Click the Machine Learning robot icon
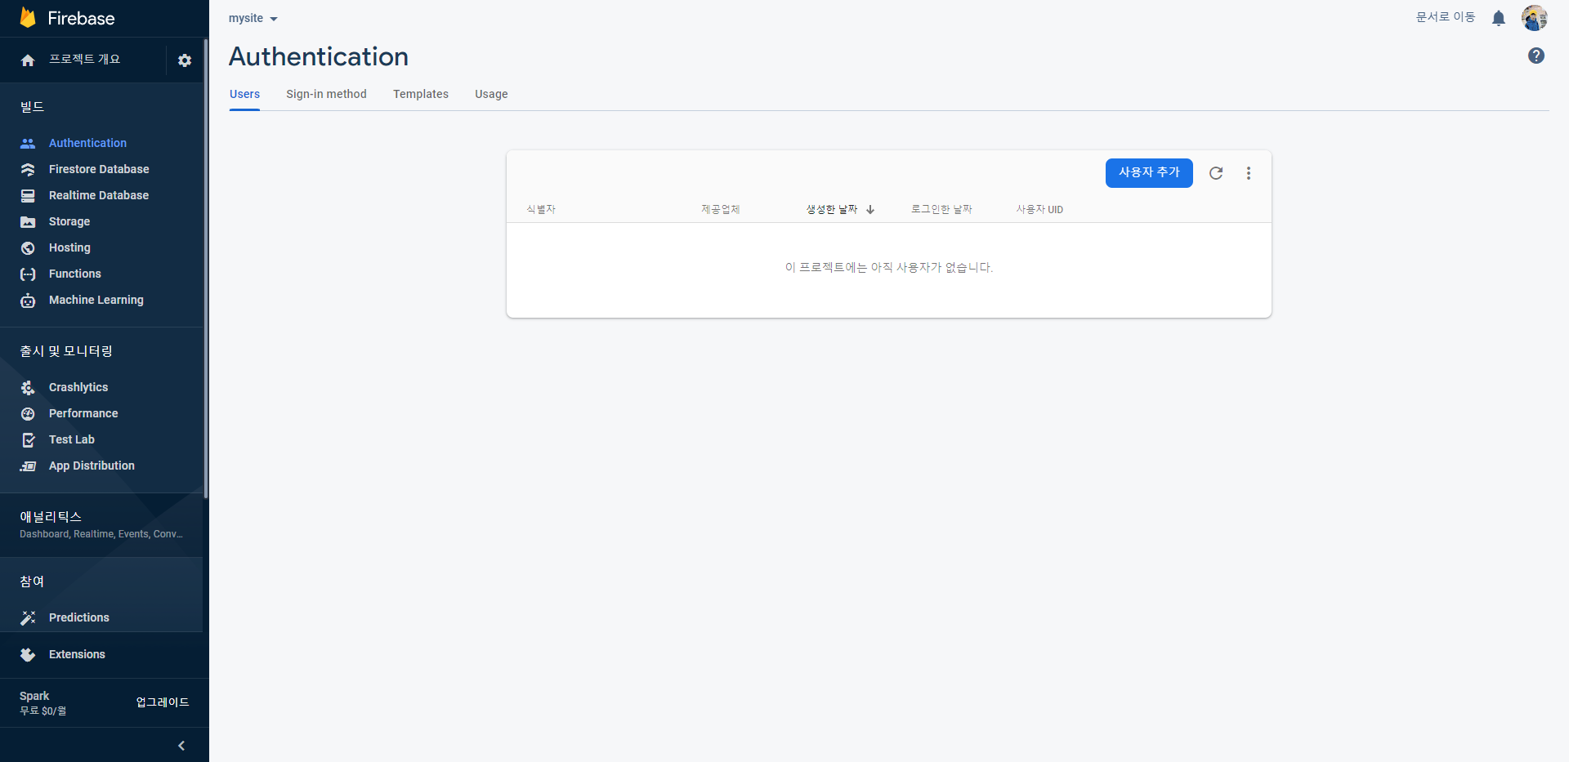The width and height of the screenshot is (1569, 762). pos(28,301)
